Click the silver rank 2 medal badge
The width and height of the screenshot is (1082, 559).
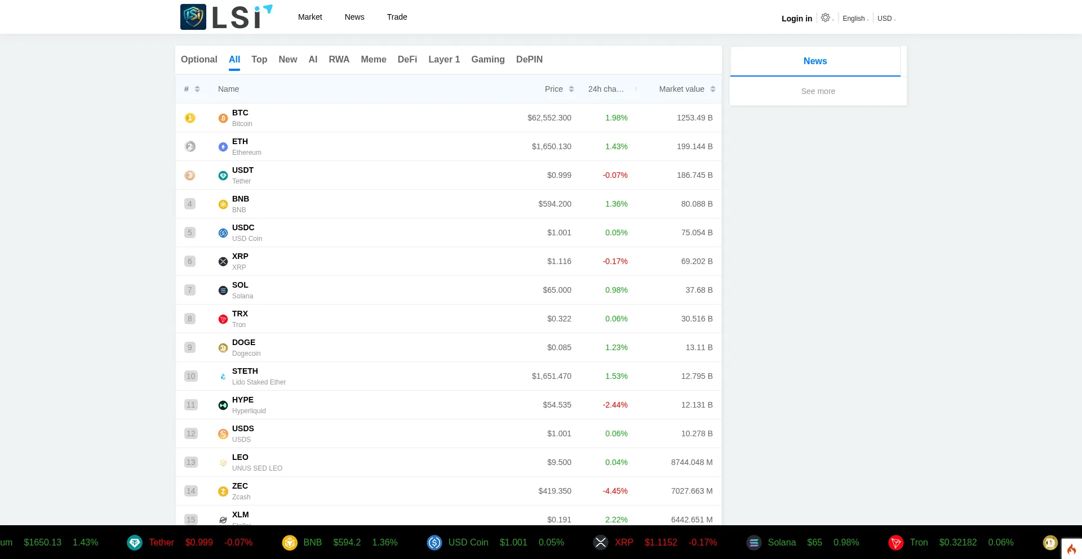[x=190, y=147]
